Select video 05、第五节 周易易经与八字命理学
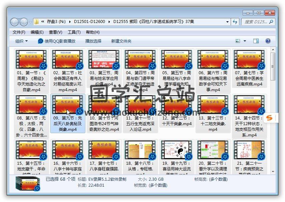The image size is (285, 202). pos(177,71)
